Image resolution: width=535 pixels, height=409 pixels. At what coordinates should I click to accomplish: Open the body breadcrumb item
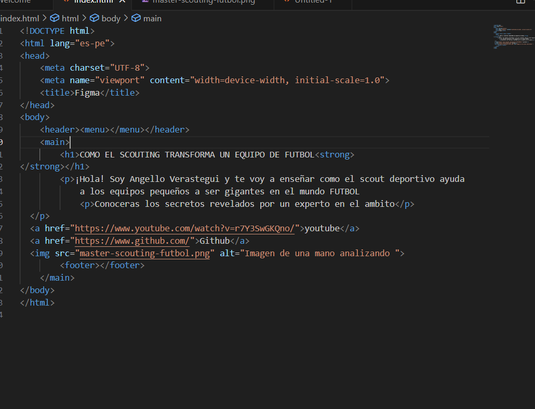(x=111, y=18)
